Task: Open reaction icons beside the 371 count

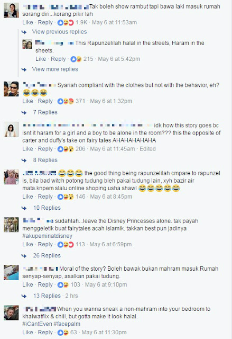Action: click(66, 101)
